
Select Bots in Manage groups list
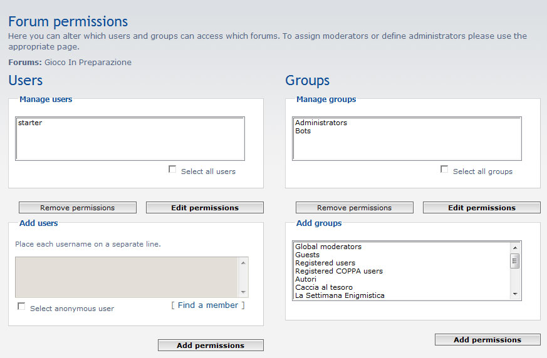click(303, 131)
